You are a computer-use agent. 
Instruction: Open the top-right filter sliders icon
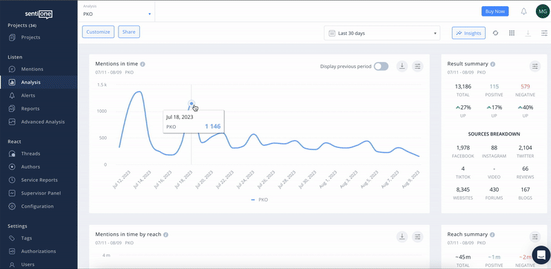pyautogui.click(x=544, y=33)
